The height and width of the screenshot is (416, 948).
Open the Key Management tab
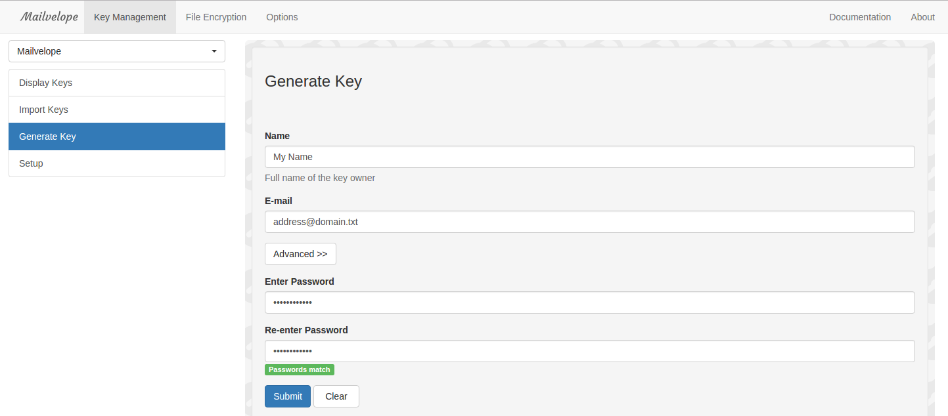click(x=130, y=17)
